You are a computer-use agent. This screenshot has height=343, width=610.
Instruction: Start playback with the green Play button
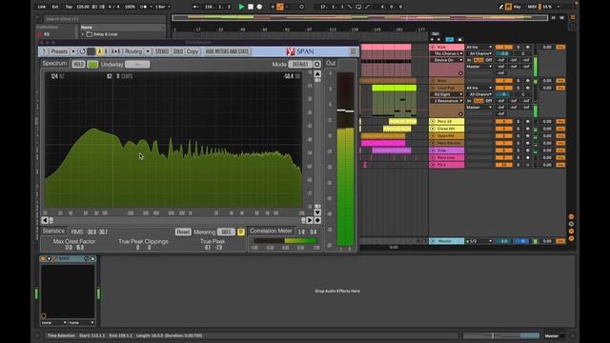(x=241, y=7)
